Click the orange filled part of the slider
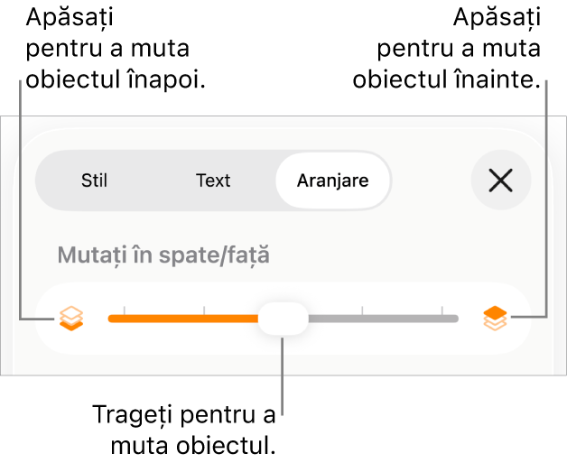The image size is (567, 463). pos(183,319)
